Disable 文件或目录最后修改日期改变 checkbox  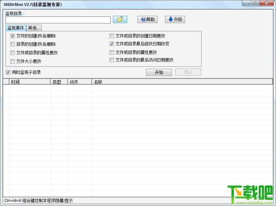112,44
